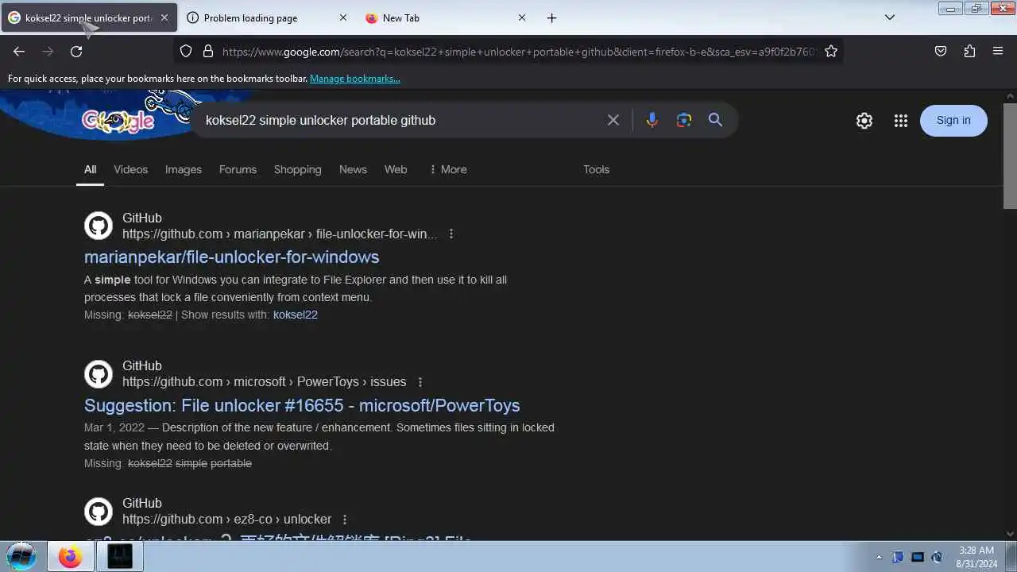Select the All results tab
The image size is (1017, 572).
point(91,169)
